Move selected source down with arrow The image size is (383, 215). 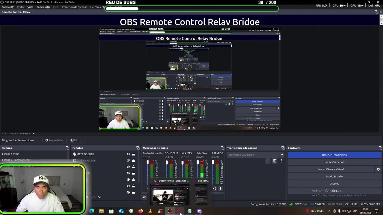pyautogui.click(x=100, y=197)
